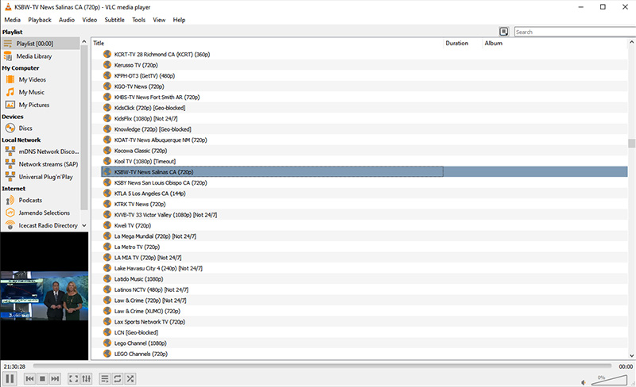Screen dimensions: 636x387
Task: Stop playback with the stop button
Action: click(42, 379)
